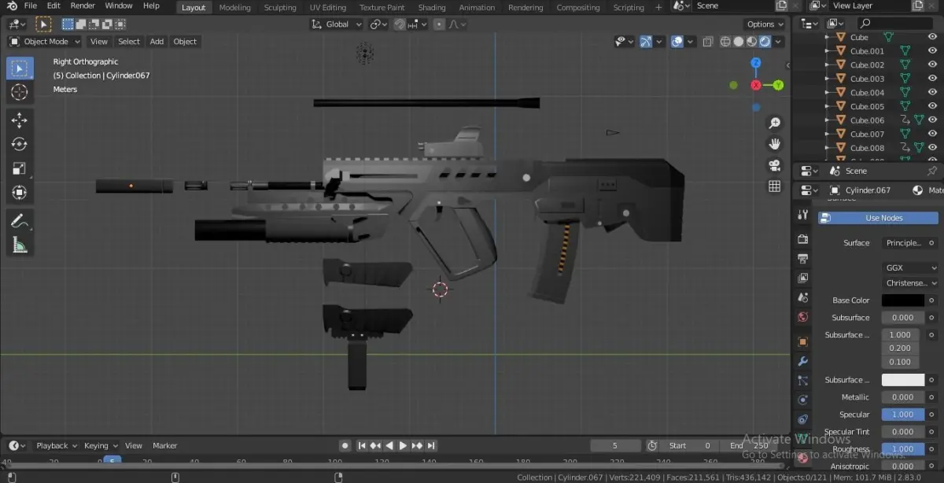The image size is (944, 483).
Task: Activate the Transform tool
Action: (x=20, y=193)
